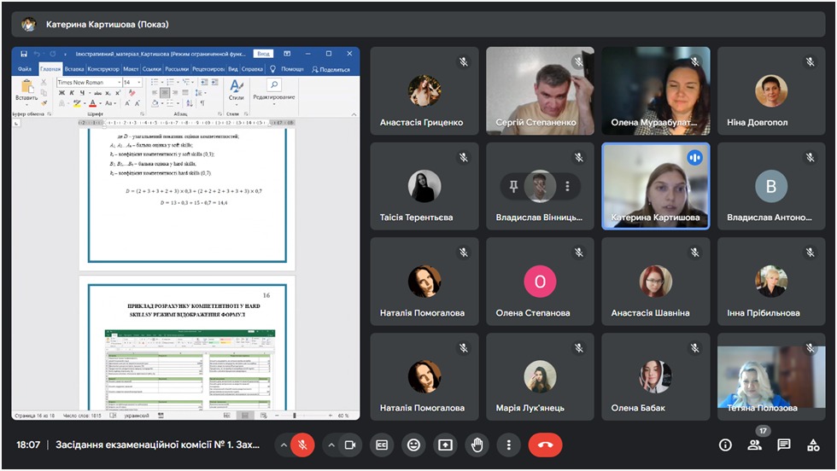The height and width of the screenshot is (471, 837).
Task: Toggle the camera on or off
Action: (x=349, y=445)
